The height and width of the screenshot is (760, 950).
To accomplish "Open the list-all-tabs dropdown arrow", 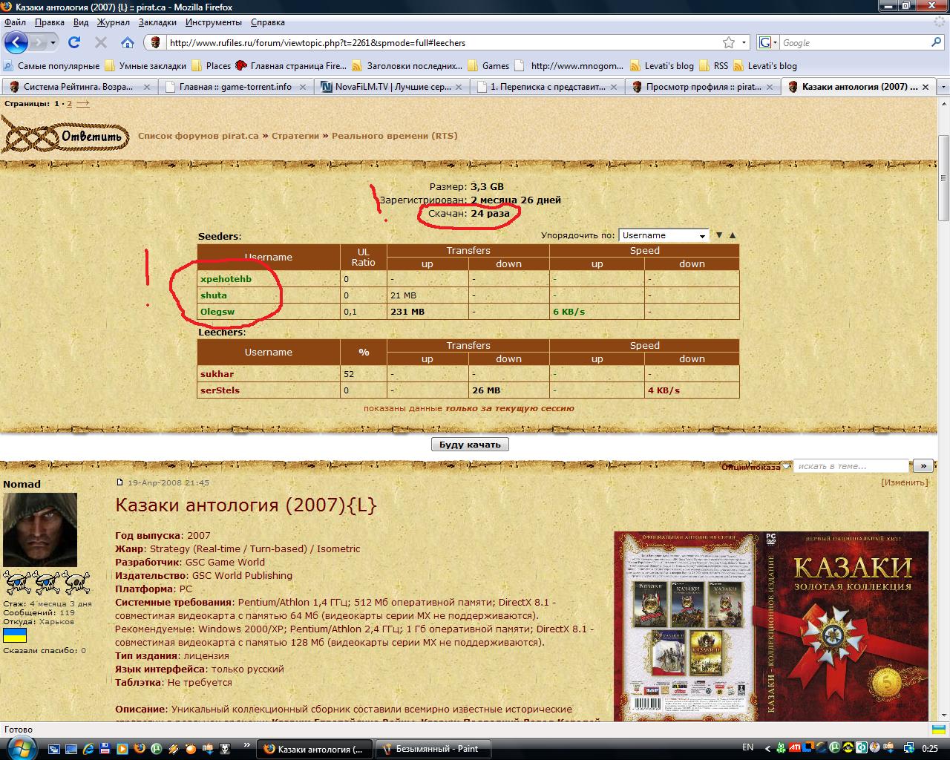I will (943, 87).
